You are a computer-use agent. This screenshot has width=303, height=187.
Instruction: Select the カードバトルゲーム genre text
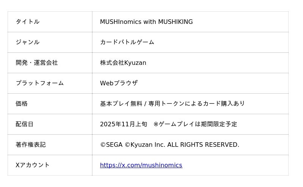127,42
